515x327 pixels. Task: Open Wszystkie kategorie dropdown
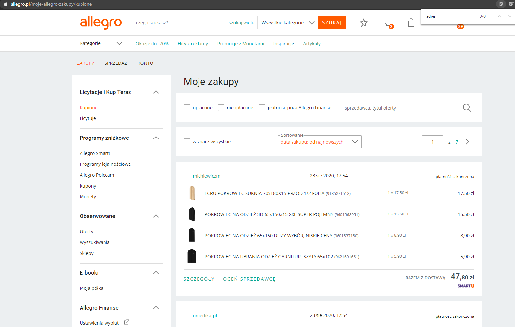[x=288, y=23]
